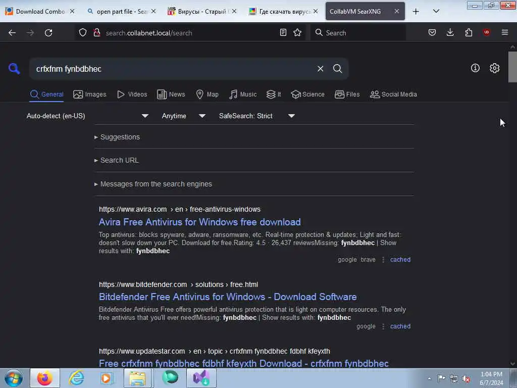The image size is (517, 388).
Task: Select the It search category
Action: (274, 94)
